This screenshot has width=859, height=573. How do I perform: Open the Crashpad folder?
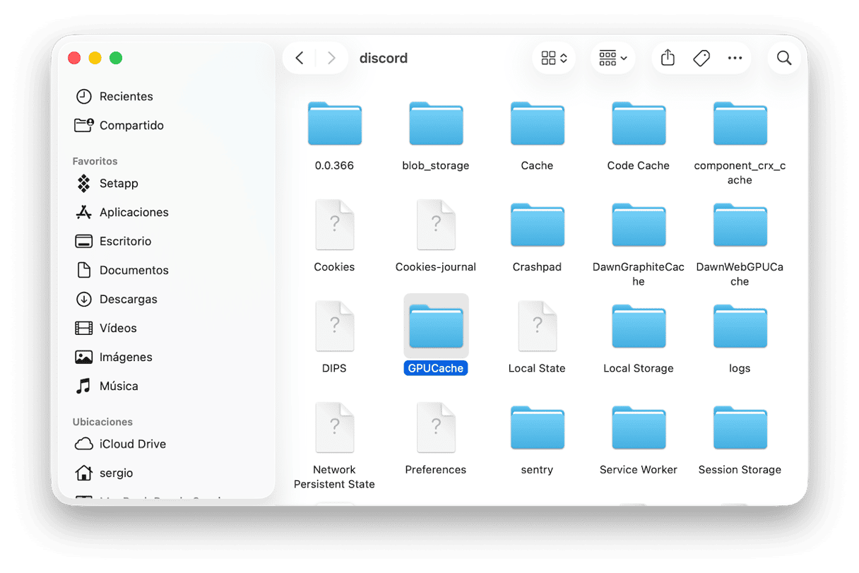coord(537,226)
